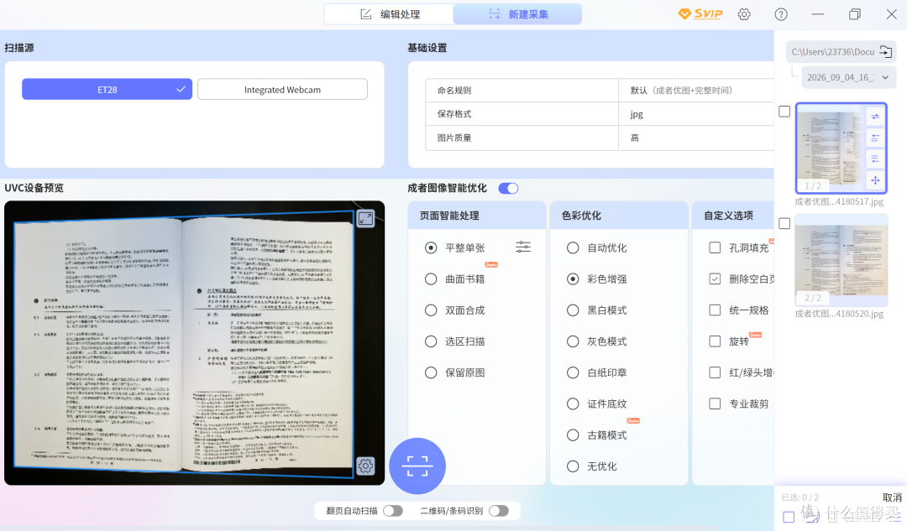The width and height of the screenshot is (907, 531).
Task: Select 白纸印章 color option
Action: point(573,372)
